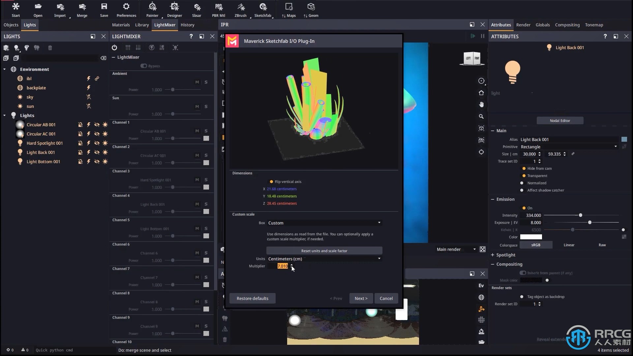
Task: Switch to the Tonemap tab
Action: [x=594, y=25]
